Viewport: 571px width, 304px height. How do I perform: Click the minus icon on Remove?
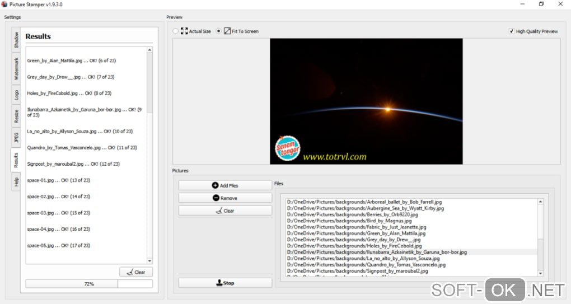click(216, 198)
